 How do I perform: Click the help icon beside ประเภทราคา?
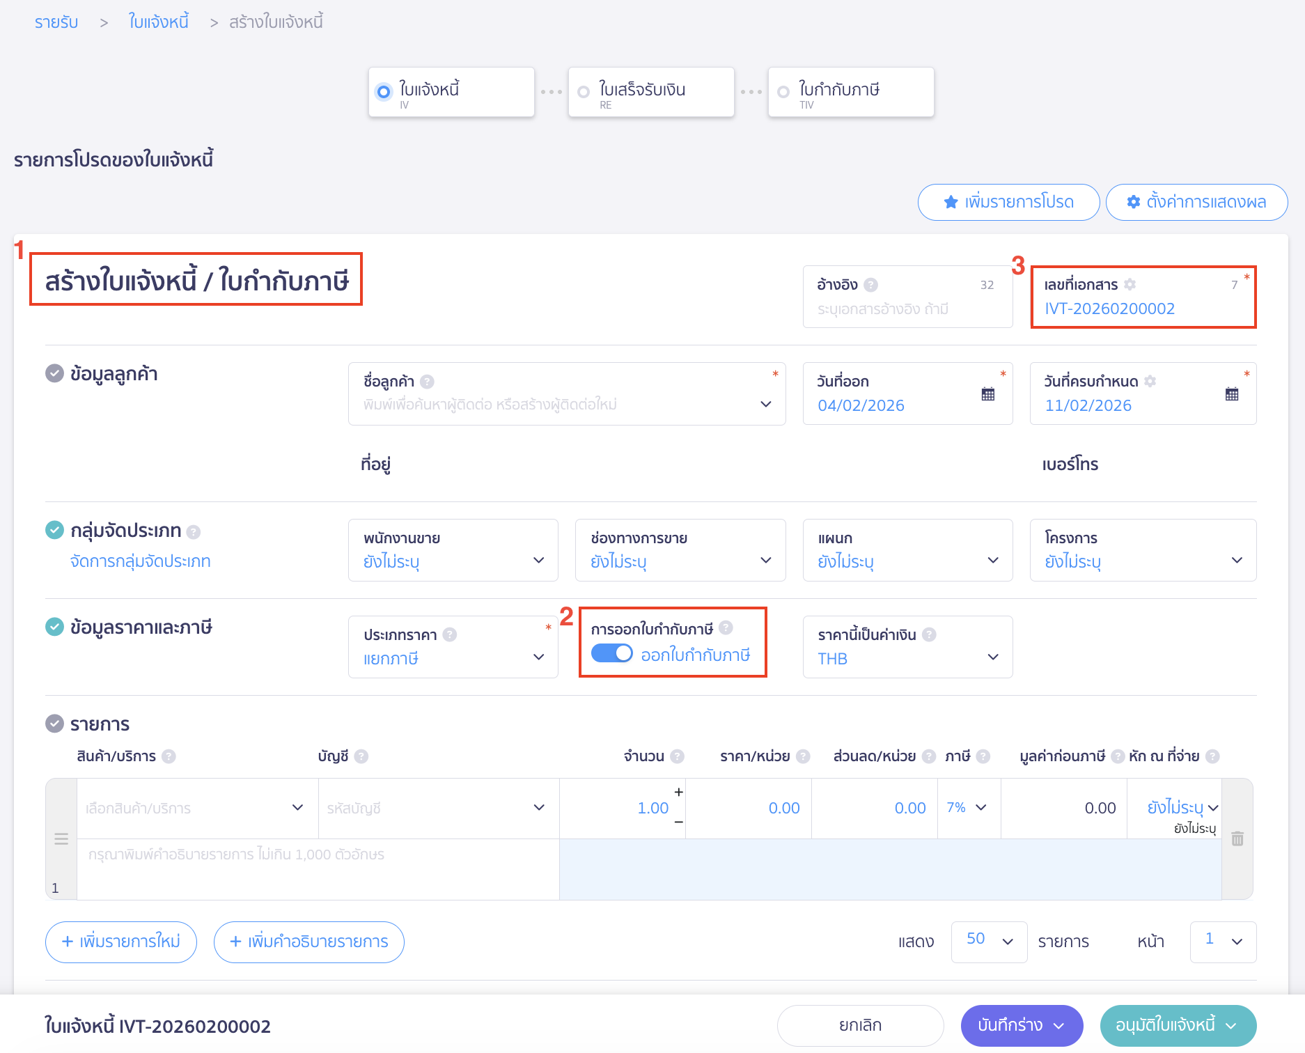tap(450, 634)
